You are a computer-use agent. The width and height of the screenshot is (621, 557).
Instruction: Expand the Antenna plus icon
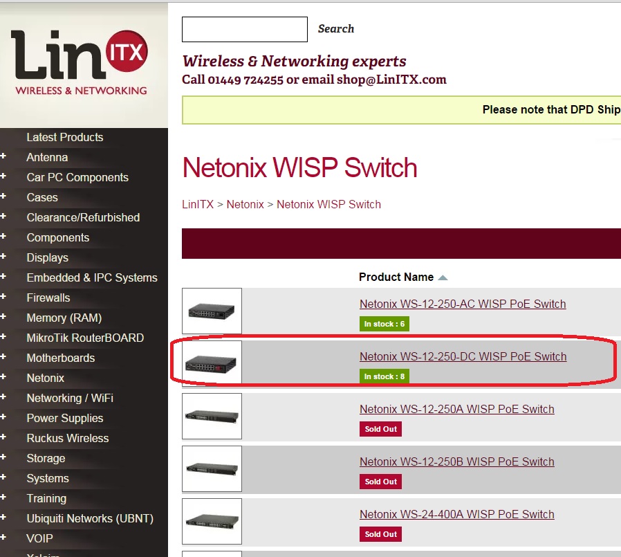(3, 156)
